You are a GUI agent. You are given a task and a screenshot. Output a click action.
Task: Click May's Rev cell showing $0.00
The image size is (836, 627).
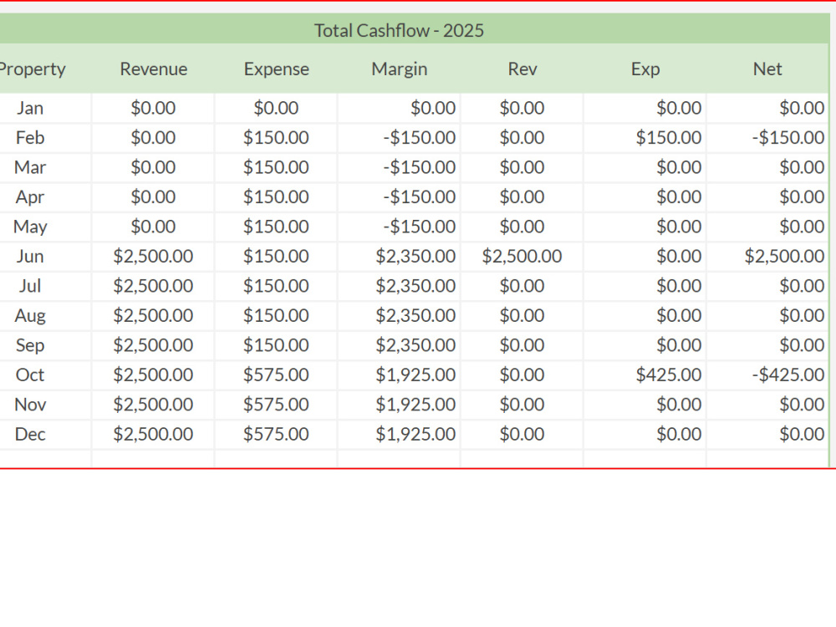522,227
